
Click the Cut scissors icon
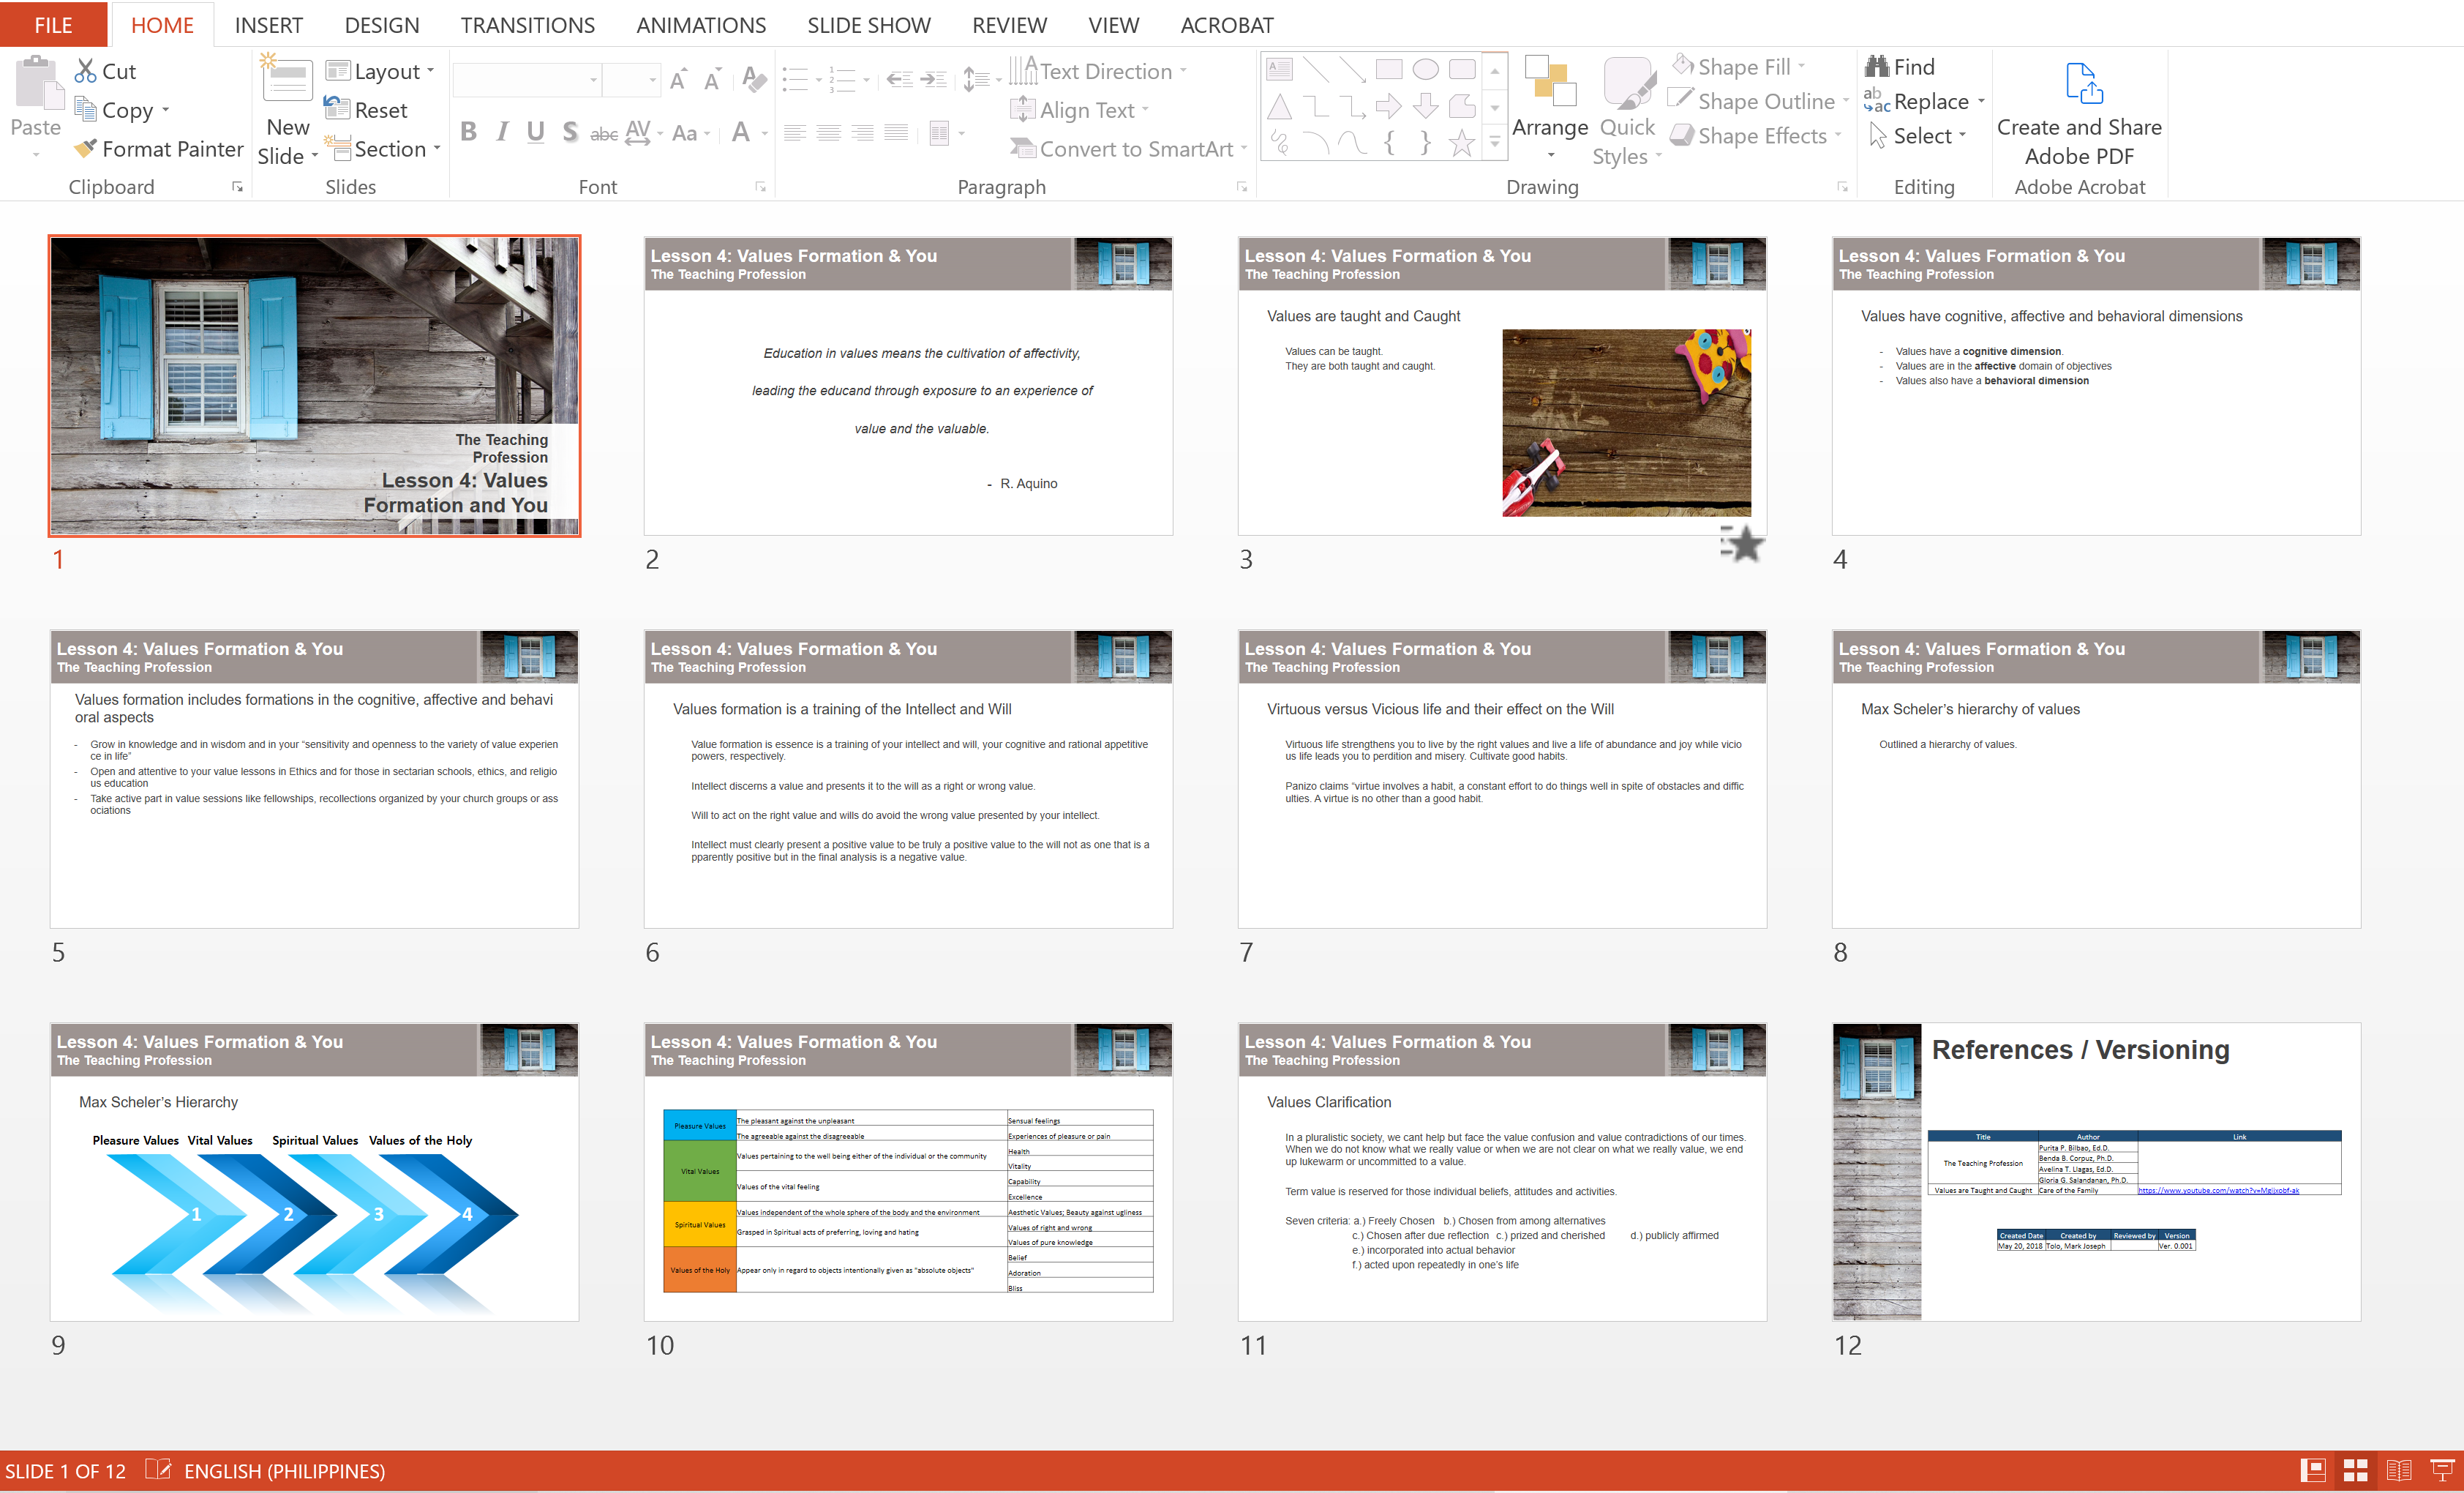coord(86,71)
